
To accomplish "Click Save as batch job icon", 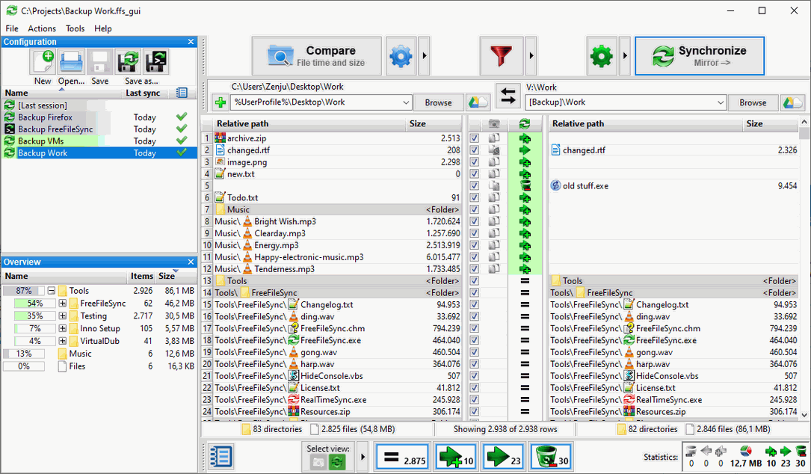I will click(155, 62).
